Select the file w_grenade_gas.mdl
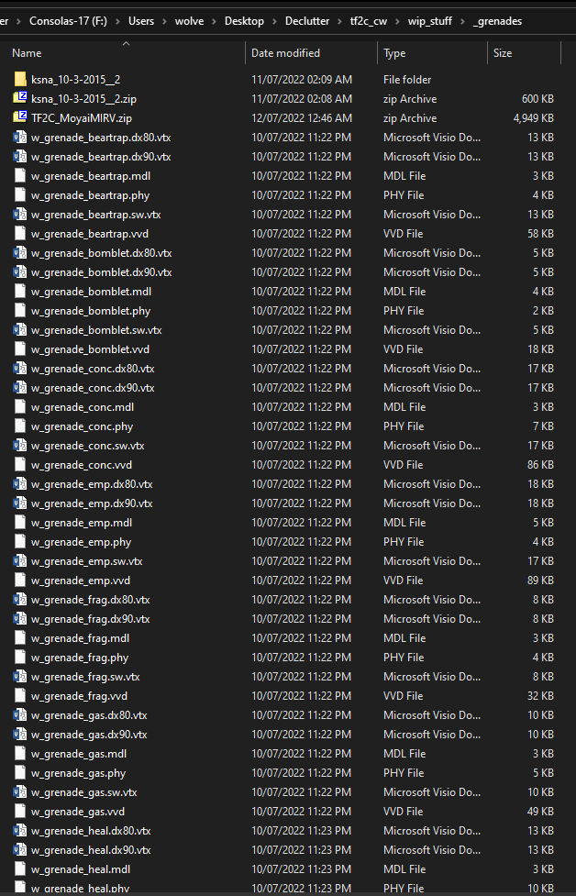 click(79, 754)
